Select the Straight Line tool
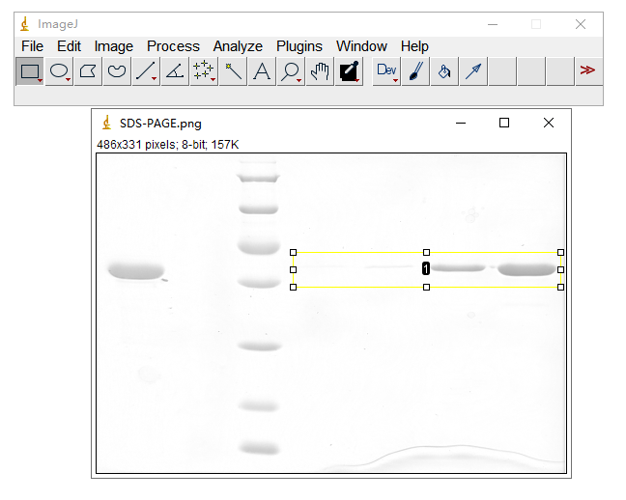This screenshot has height=500, width=626. 146,70
